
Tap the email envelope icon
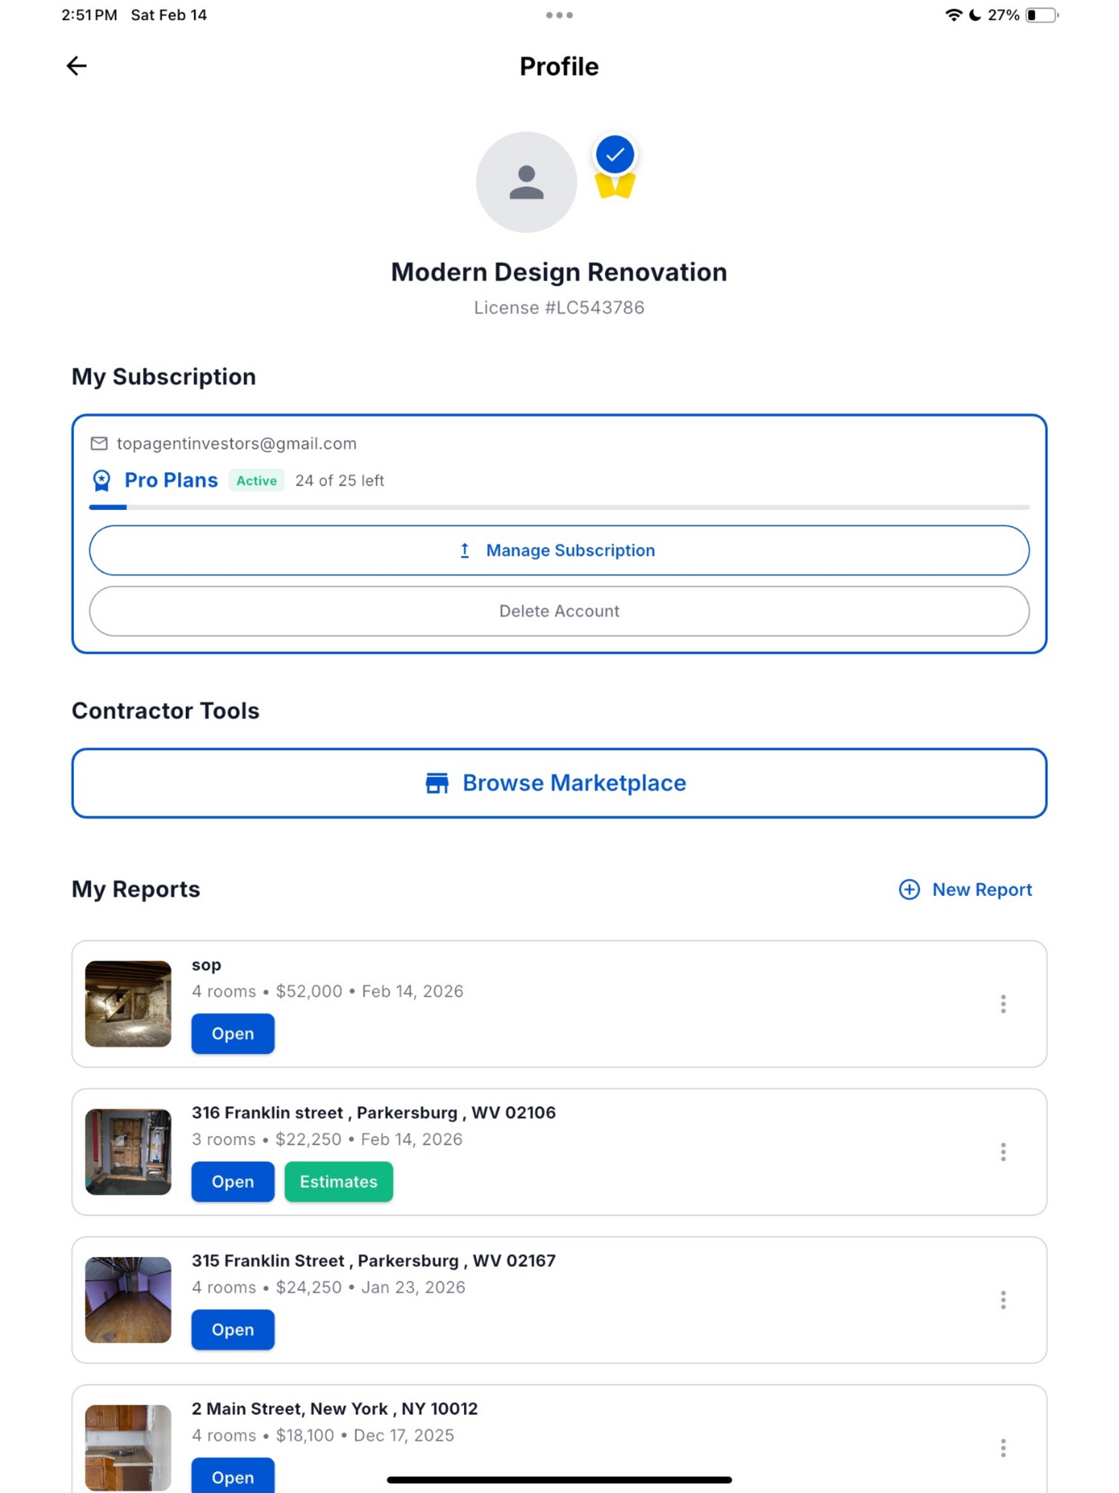99,443
